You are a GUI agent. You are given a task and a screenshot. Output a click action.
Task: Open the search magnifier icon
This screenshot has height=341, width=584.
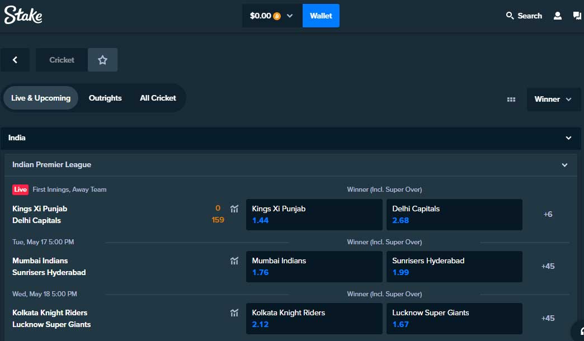point(510,16)
